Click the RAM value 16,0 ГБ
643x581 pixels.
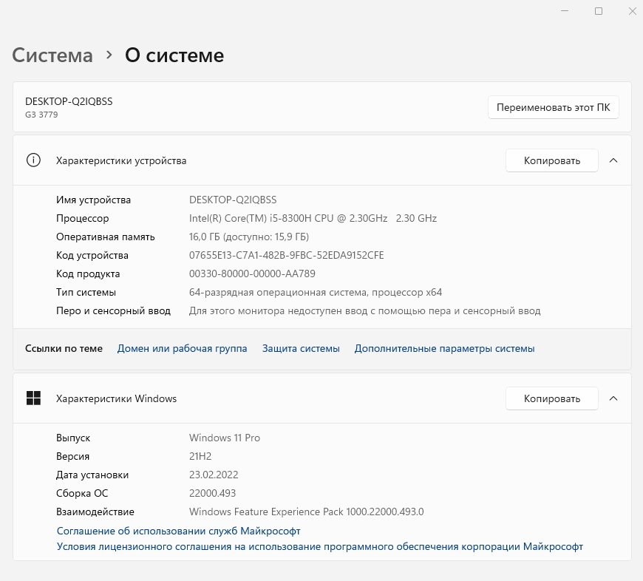(249, 237)
